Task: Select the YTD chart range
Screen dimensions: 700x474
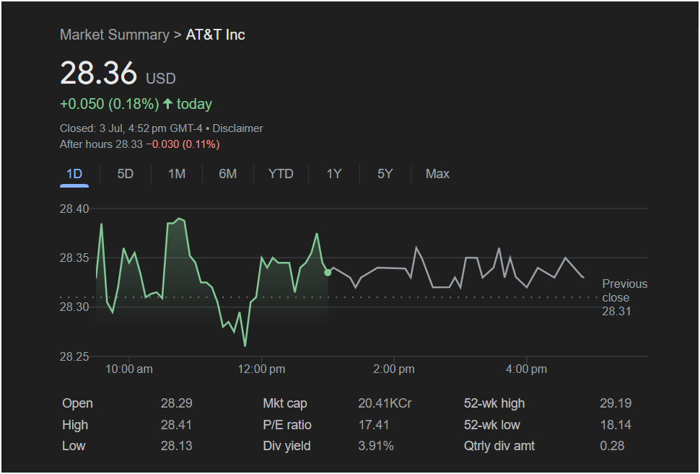Action: [281, 174]
